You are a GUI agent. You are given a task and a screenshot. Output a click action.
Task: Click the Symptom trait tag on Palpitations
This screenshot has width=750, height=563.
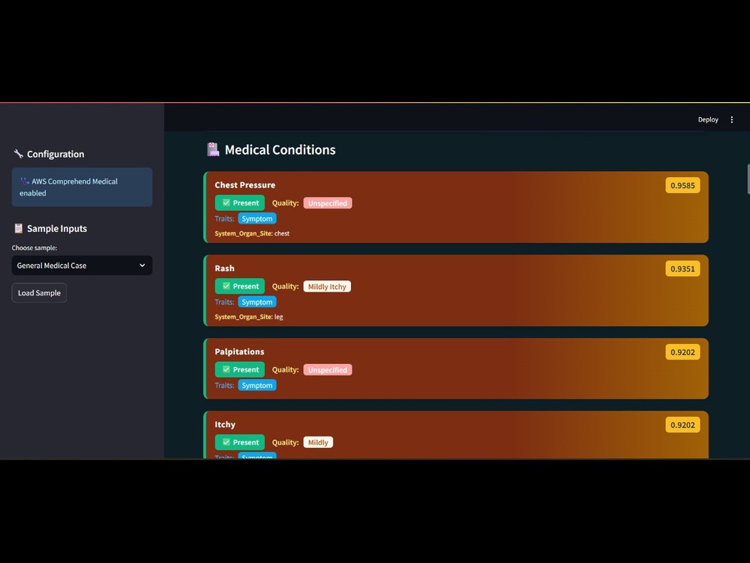coord(256,385)
